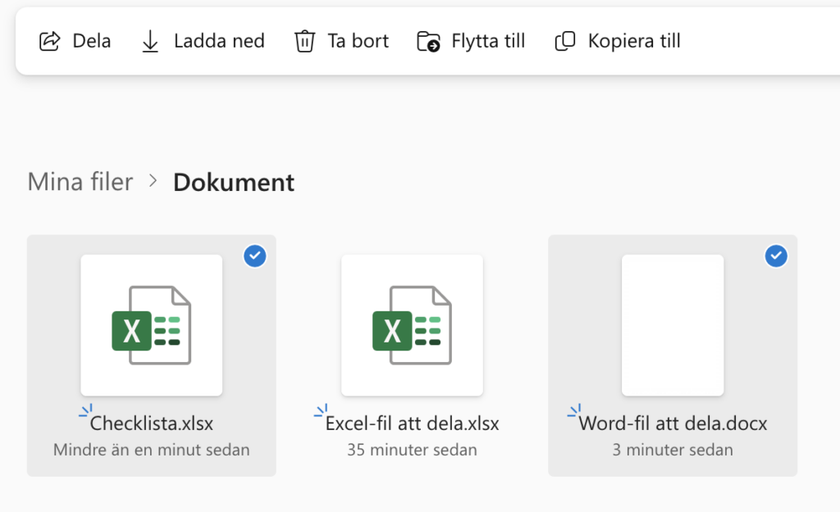Click the Dokument breadcrumb title
840x512 pixels.
click(x=234, y=183)
